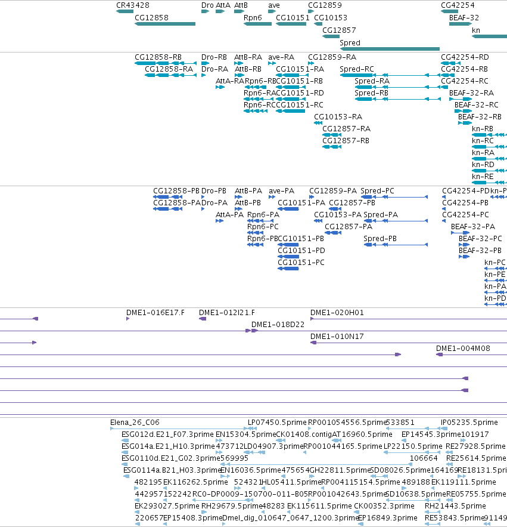507x527 pixels.
Task: Open the EK116262.5prime EST label
Action: (x=195, y=482)
